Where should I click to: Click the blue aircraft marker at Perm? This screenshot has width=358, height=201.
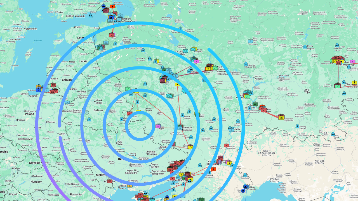coord(305,47)
